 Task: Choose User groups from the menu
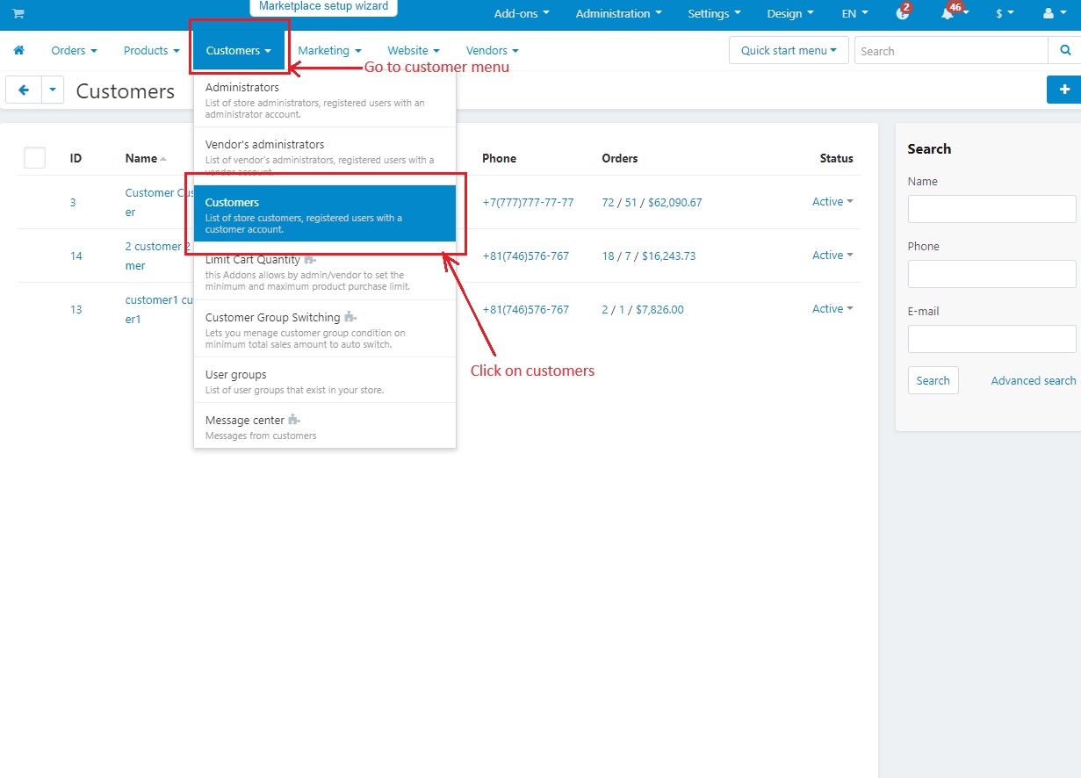click(325, 380)
